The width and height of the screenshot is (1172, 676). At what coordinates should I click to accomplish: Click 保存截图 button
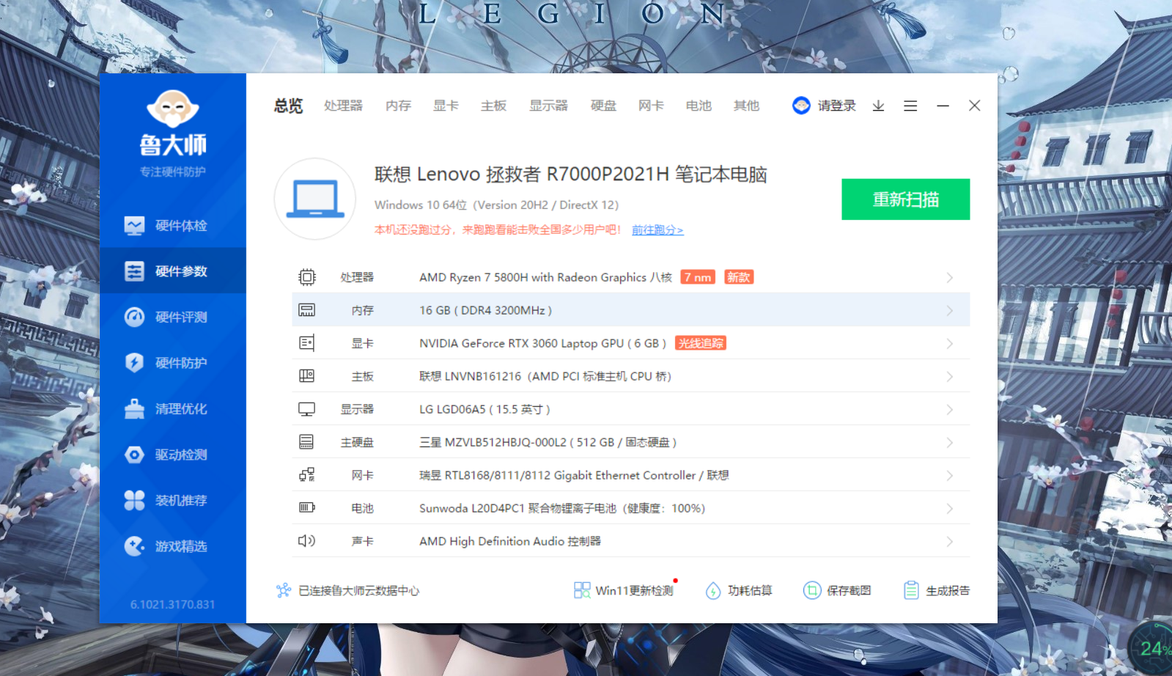click(x=837, y=590)
